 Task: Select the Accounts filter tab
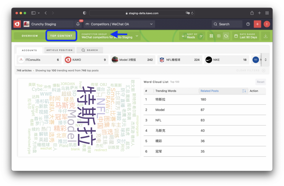29,50
